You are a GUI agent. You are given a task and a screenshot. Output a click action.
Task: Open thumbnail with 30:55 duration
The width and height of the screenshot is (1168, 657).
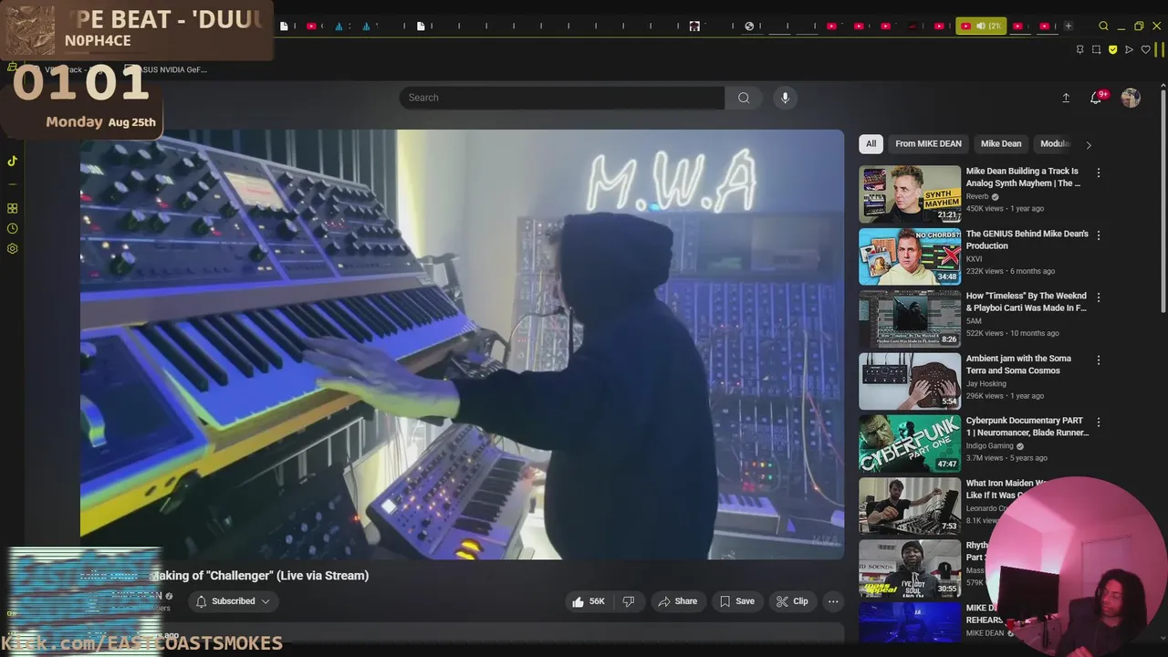tap(910, 568)
